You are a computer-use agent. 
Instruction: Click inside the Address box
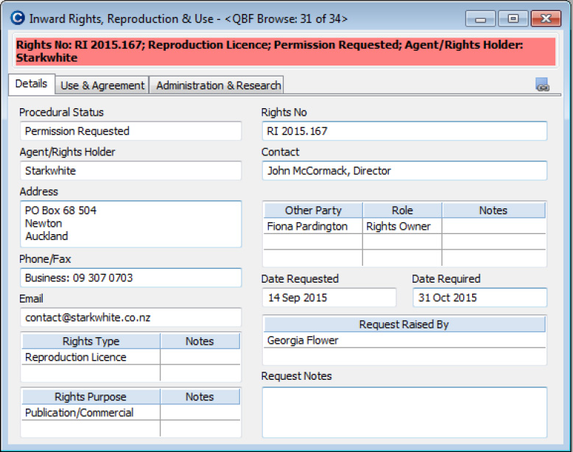tap(131, 224)
